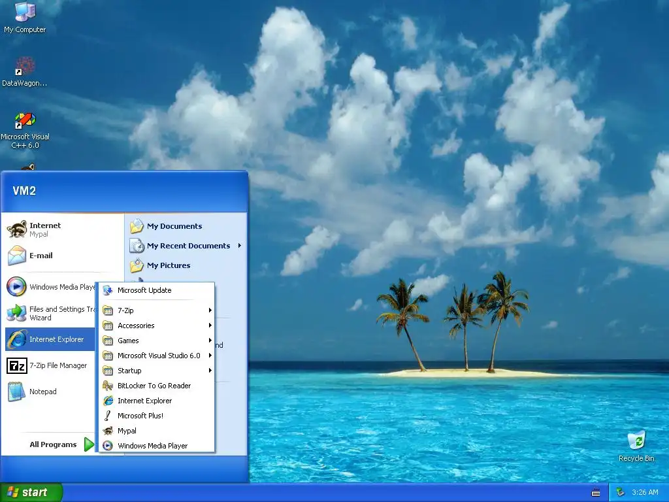Launch Files and Settings Transfer Wizard

pos(50,313)
